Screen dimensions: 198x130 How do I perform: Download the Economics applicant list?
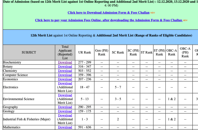coord(65,79)
